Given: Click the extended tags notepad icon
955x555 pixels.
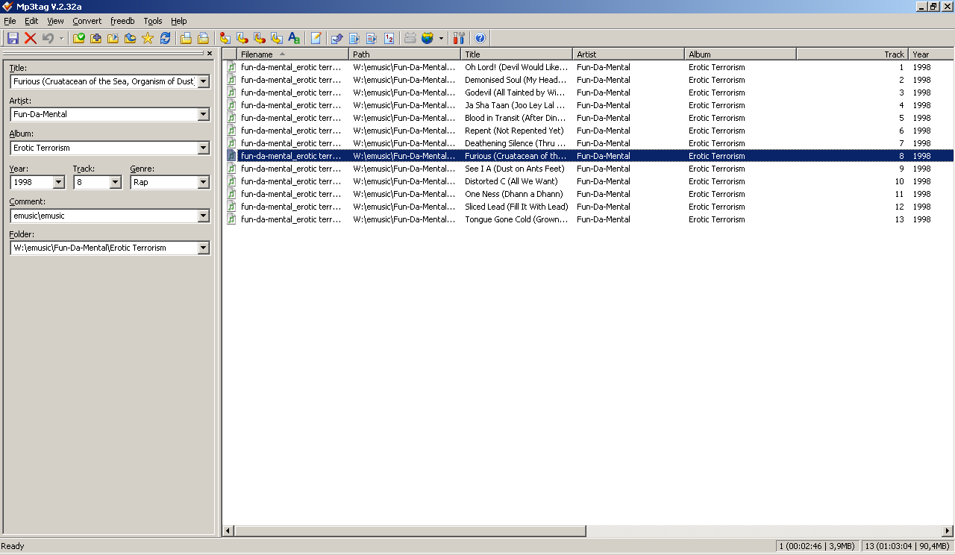Looking at the screenshot, I should [x=316, y=38].
